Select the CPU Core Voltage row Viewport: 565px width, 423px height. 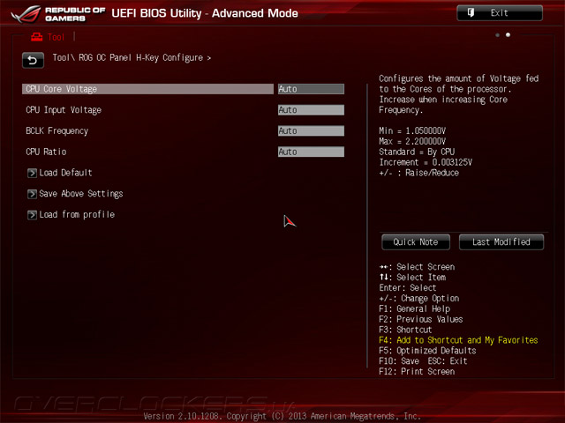pos(147,89)
